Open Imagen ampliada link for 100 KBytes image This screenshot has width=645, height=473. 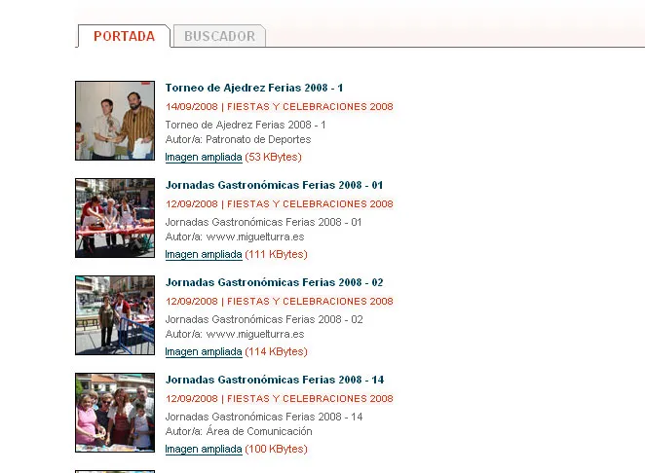click(204, 450)
